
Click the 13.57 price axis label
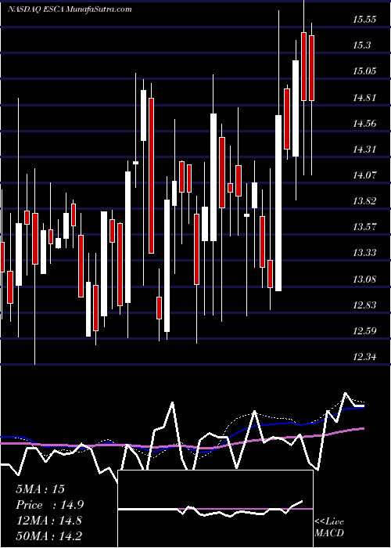tap(364, 227)
